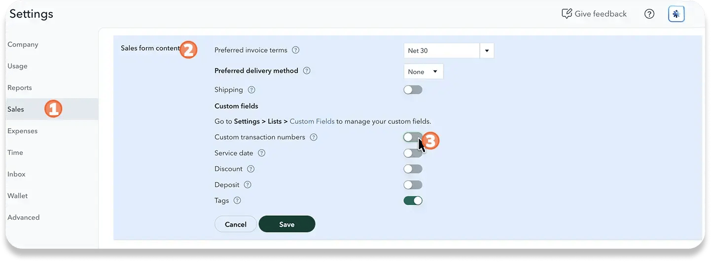
Task: Click the Preferred invoice terms label
Action: (251, 50)
